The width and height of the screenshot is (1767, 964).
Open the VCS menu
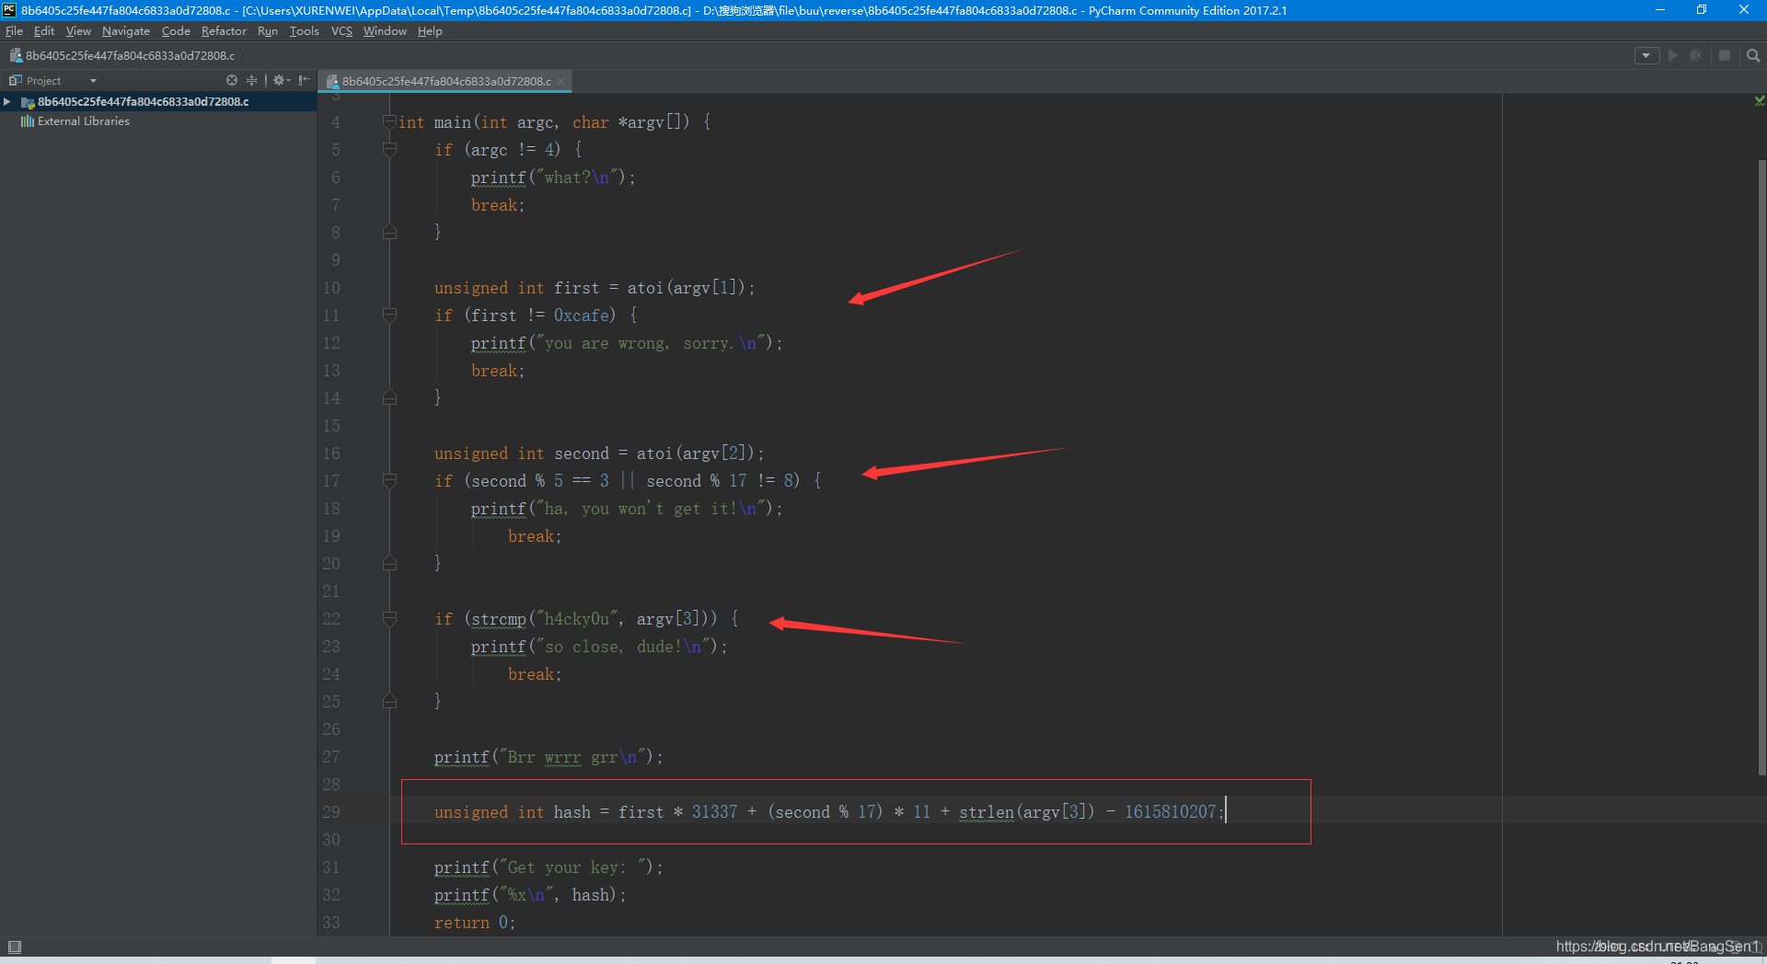click(341, 31)
